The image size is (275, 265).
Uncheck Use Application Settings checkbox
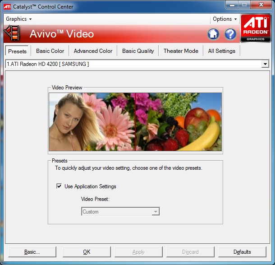tap(59, 186)
